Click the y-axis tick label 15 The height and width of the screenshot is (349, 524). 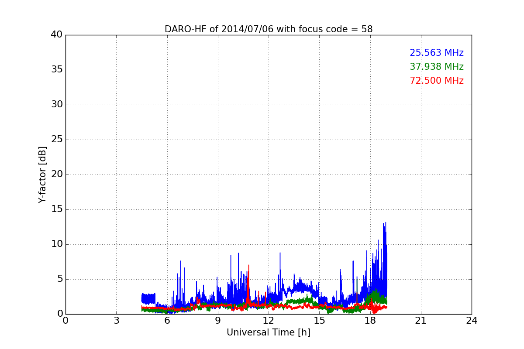click(x=57, y=209)
